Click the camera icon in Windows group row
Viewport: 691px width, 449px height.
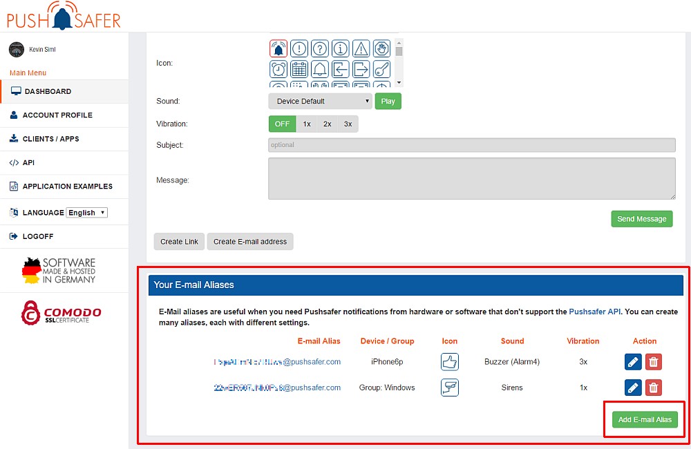pyautogui.click(x=450, y=388)
